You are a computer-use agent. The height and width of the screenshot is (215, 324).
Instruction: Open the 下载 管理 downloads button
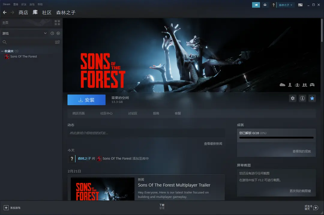click(x=162, y=207)
